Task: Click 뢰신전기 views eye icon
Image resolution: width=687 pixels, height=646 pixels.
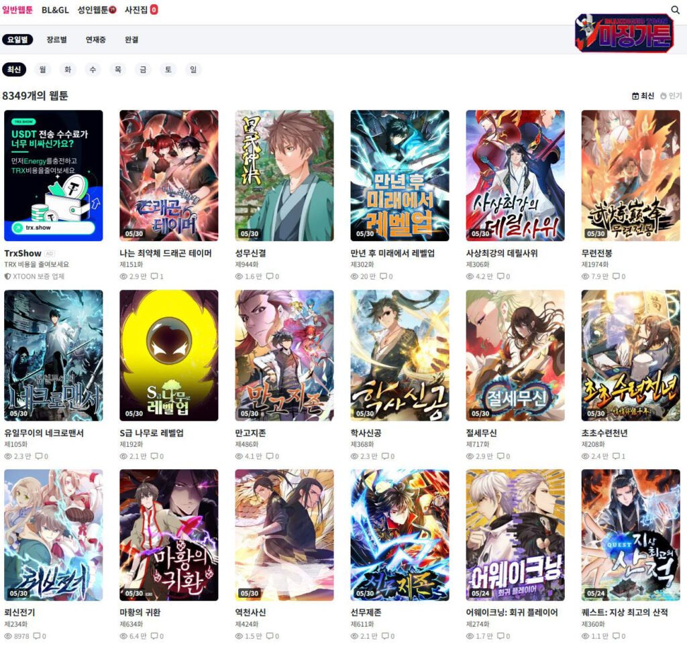Action: point(8,636)
